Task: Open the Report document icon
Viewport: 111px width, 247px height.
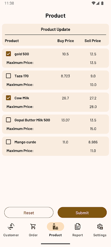Action: [78, 227]
